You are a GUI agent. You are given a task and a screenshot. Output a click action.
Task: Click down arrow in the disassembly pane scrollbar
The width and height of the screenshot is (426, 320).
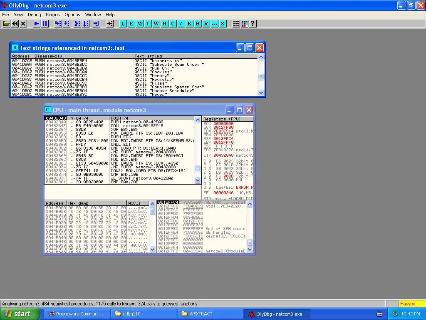[x=198, y=180]
